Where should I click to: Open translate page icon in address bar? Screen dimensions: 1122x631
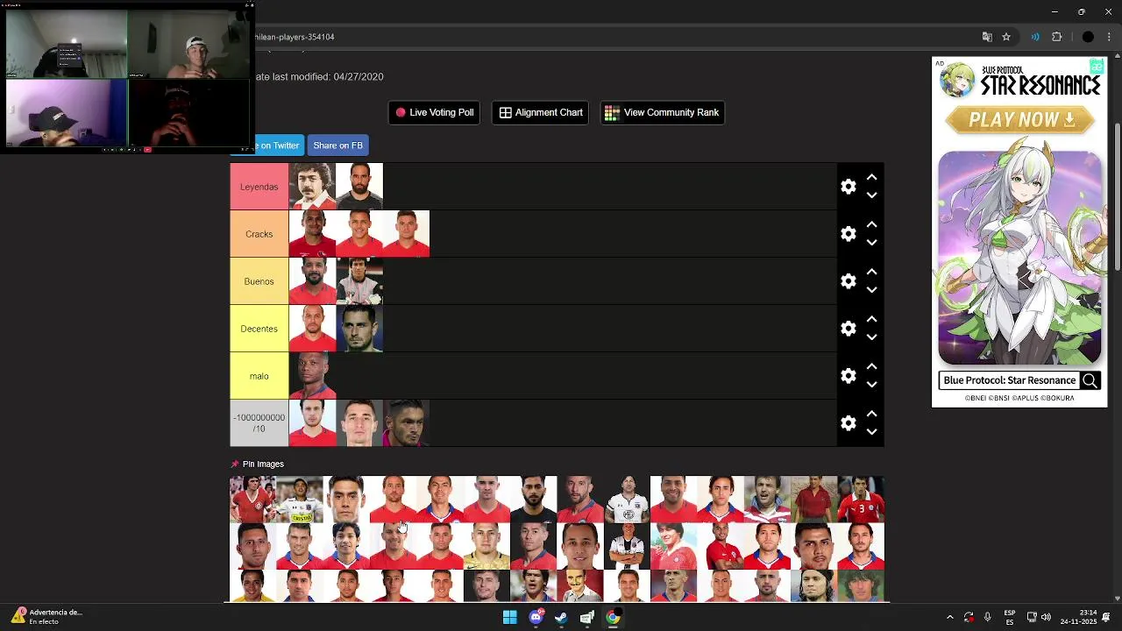pos(987,37)
